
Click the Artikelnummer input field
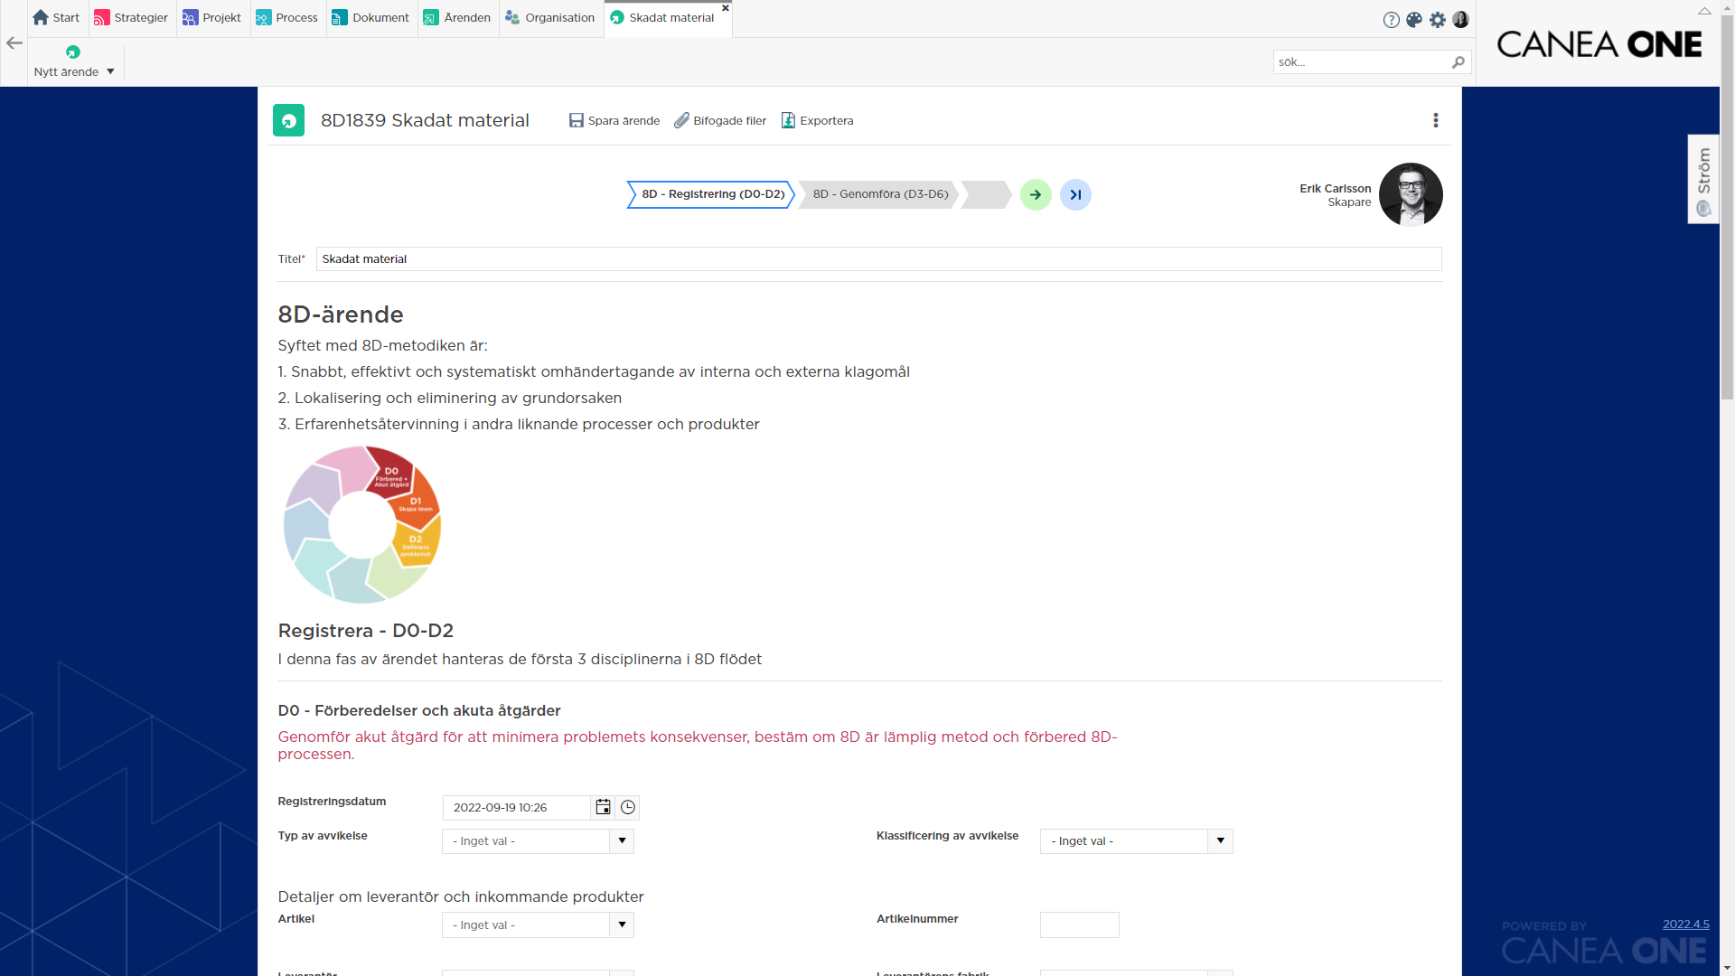click(1079, 924)
